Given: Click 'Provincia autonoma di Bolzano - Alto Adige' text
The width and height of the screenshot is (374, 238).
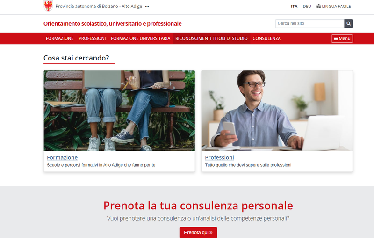Looking at the screenshot, I should (99, 6).
